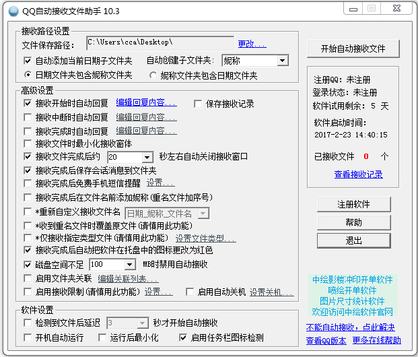Open 查看接收记录 link

[358, 174]
